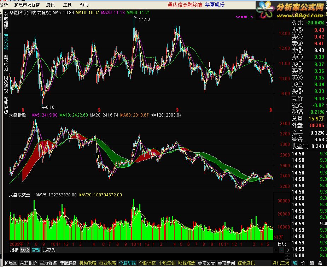This screenshot has width=327, height=267.
Task: Open the 关联报价 bottom tab
Action: 28,263
